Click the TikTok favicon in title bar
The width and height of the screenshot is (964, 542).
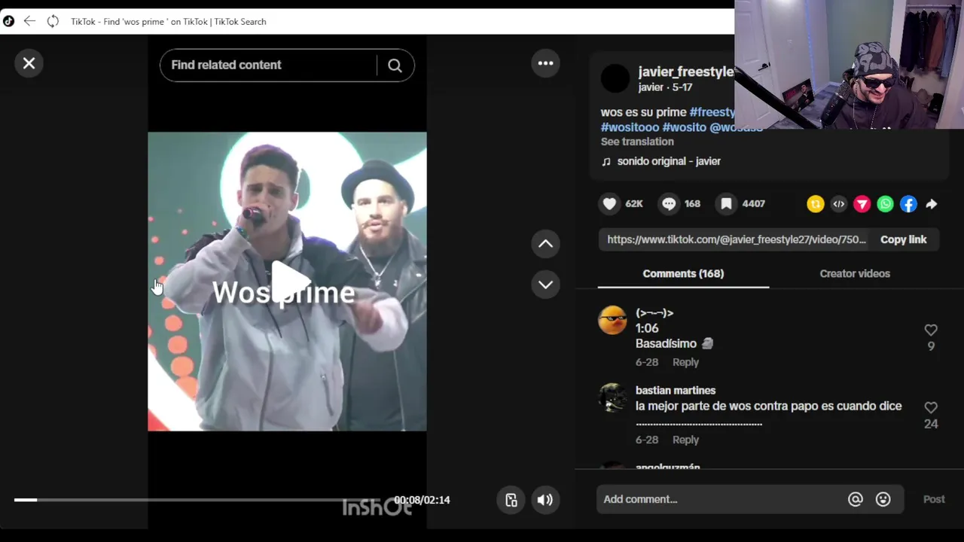(8, 21)
